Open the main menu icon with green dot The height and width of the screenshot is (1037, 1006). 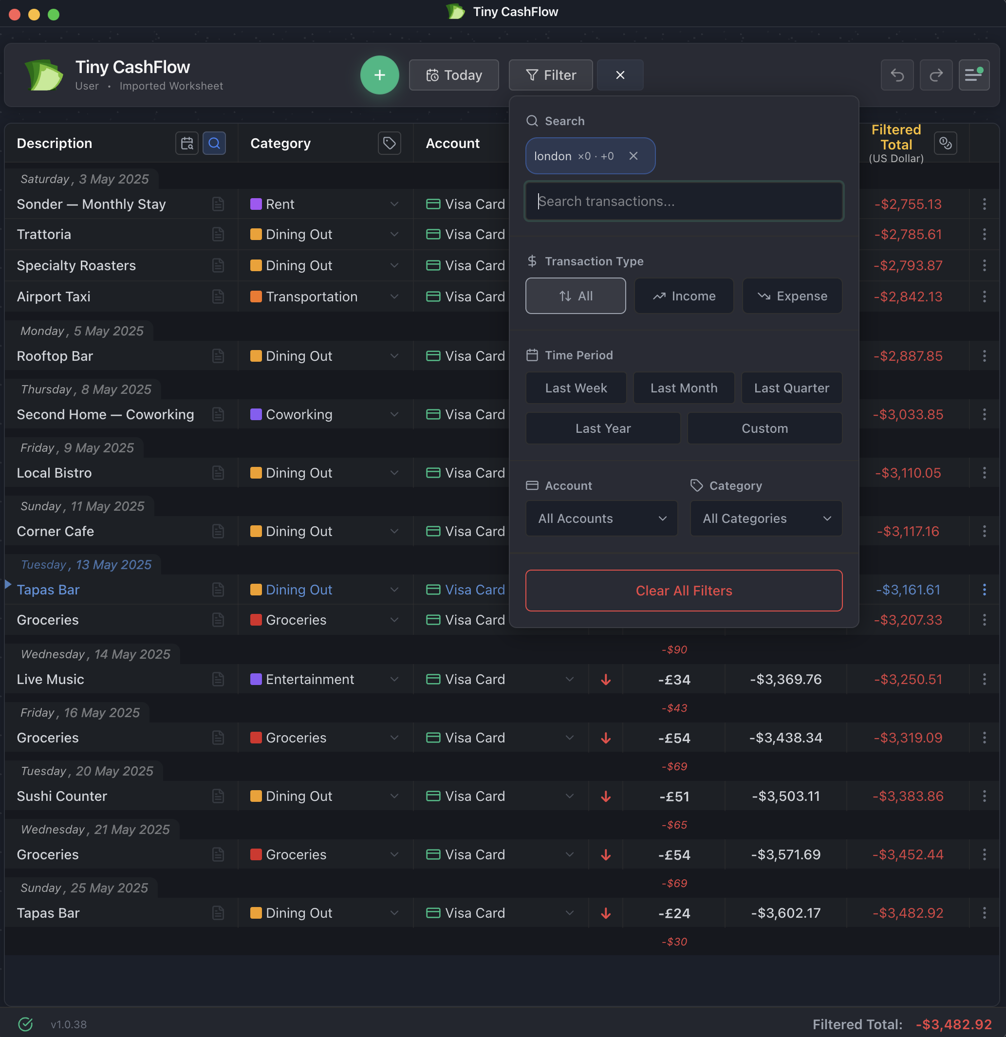(974, 75)
